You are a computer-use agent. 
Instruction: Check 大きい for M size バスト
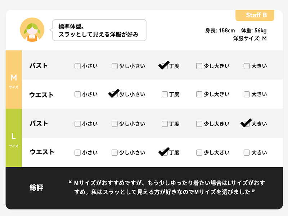(x=247, y=66)
